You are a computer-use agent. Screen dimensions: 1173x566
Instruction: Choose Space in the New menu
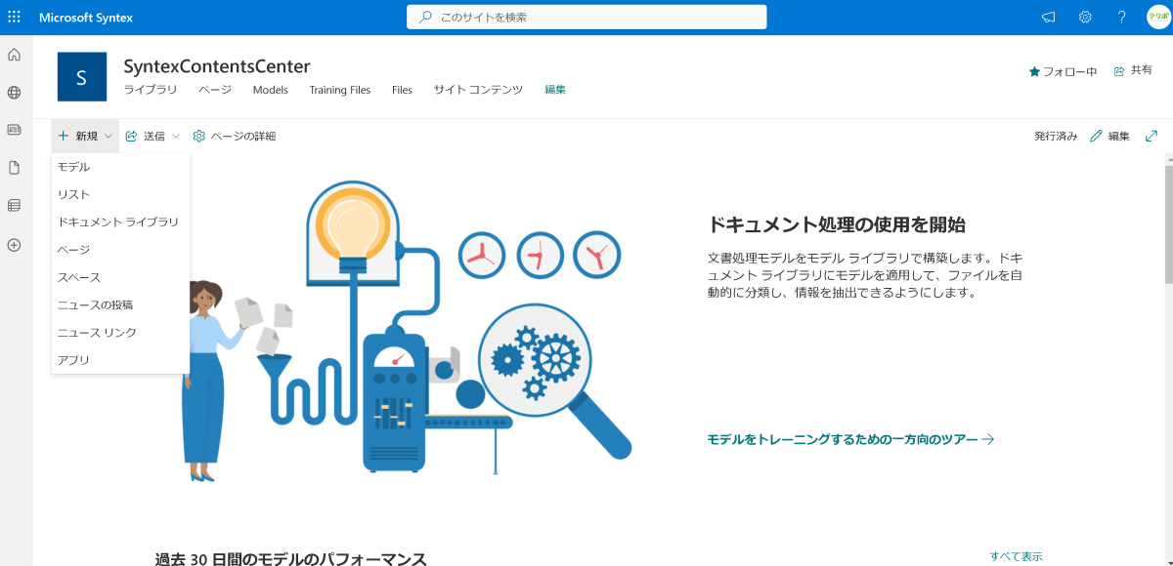coord(120,278)
